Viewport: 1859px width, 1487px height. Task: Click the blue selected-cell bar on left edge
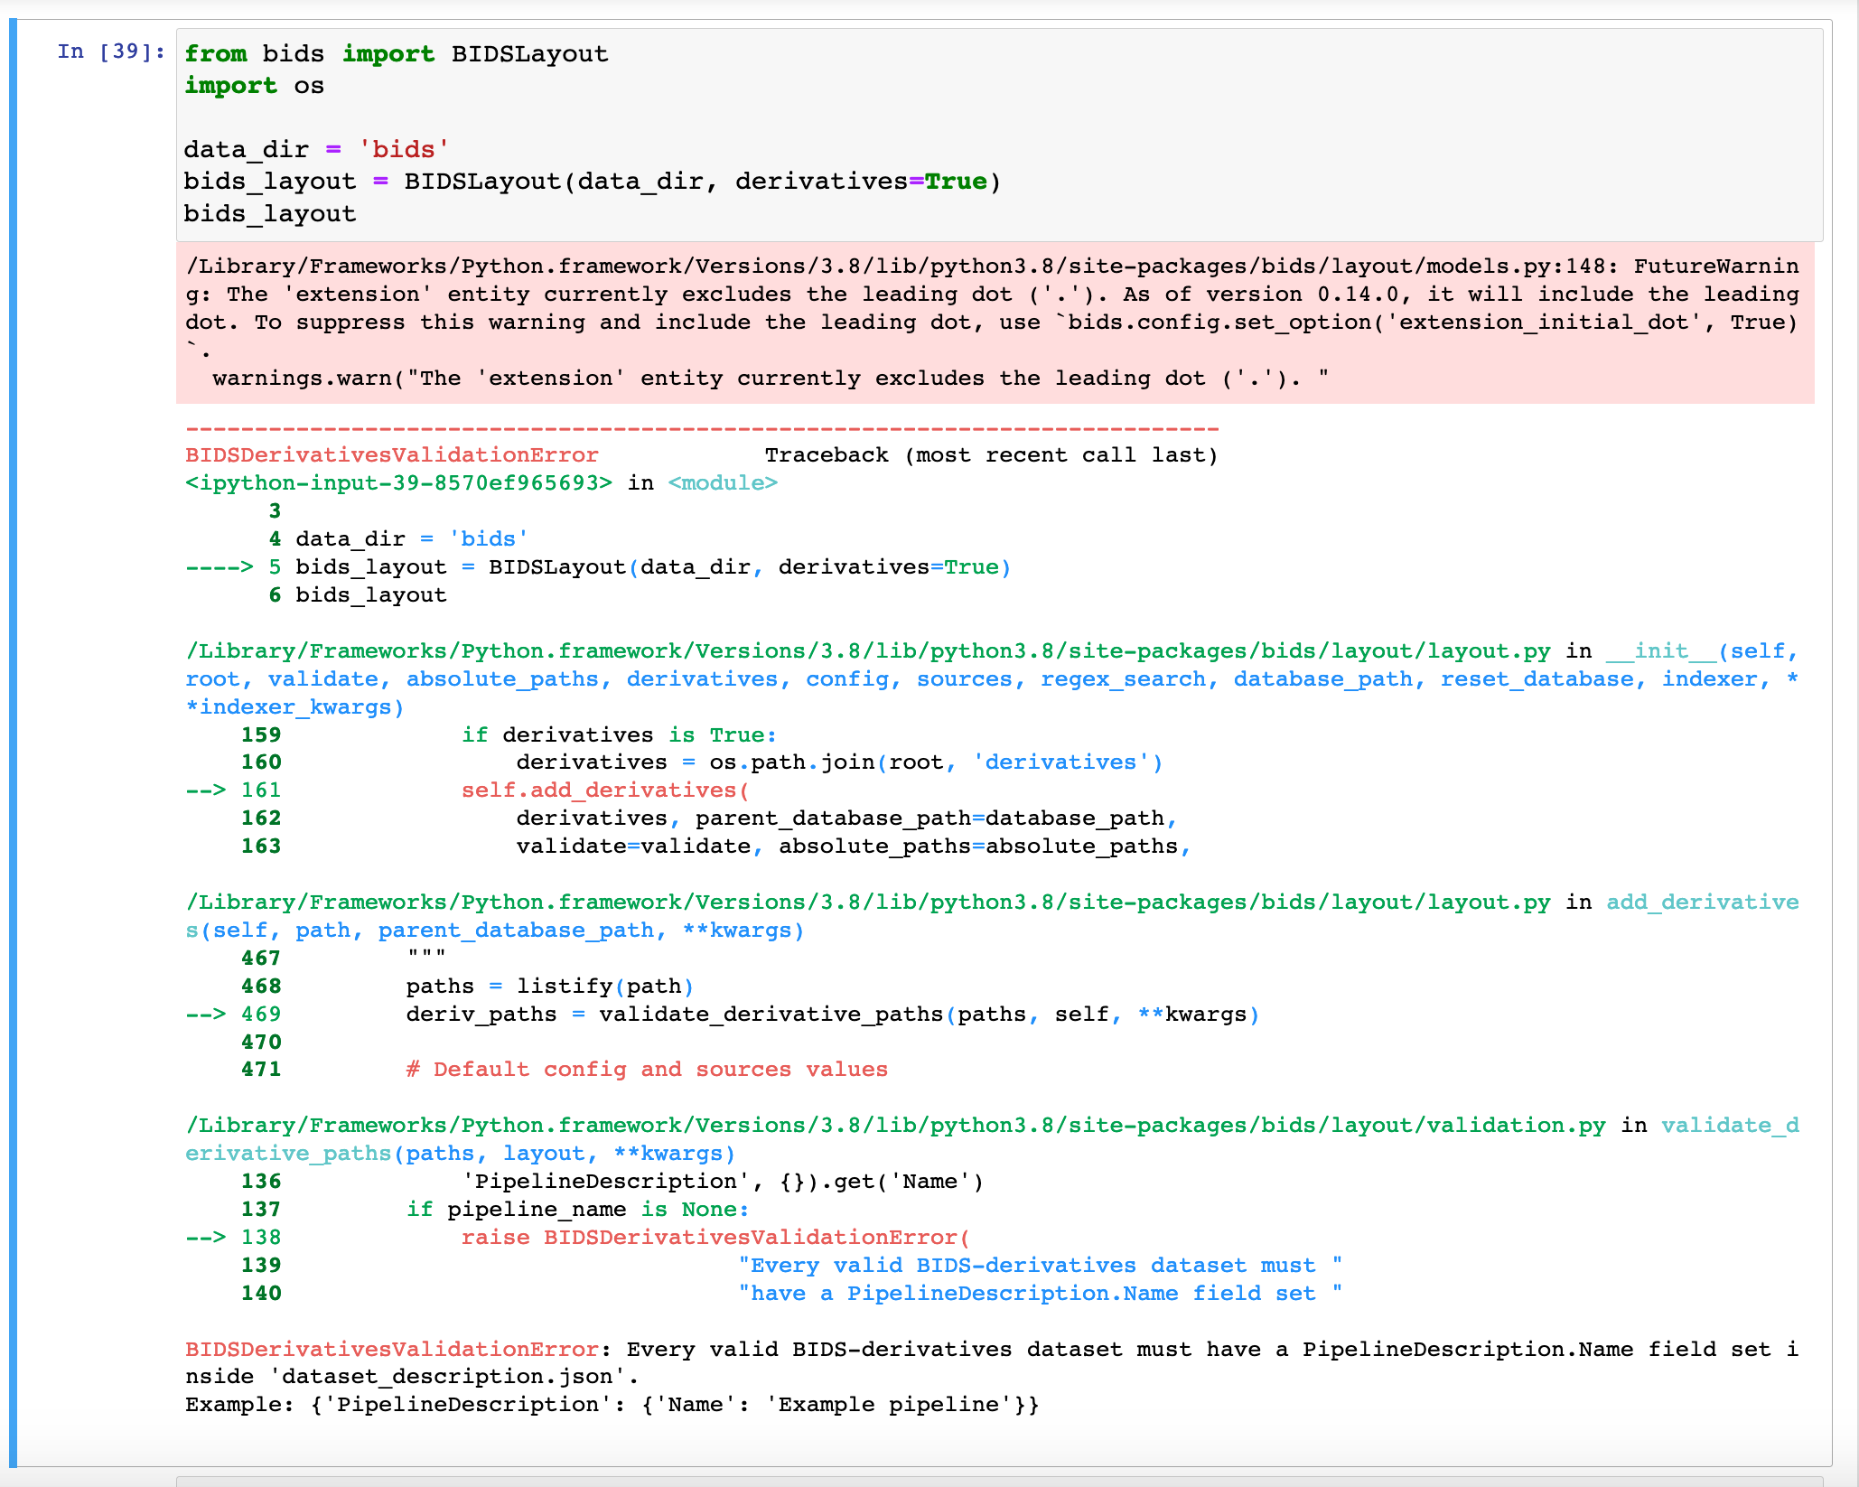point(13,741)
